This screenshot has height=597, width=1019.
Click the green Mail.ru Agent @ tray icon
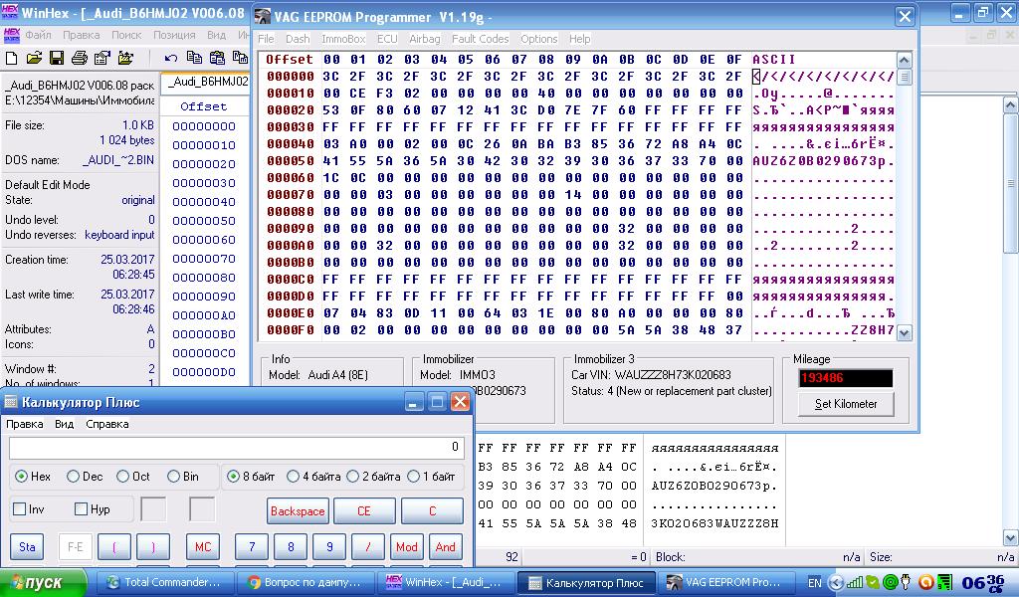pyautogui.click(x=891, y=583)
